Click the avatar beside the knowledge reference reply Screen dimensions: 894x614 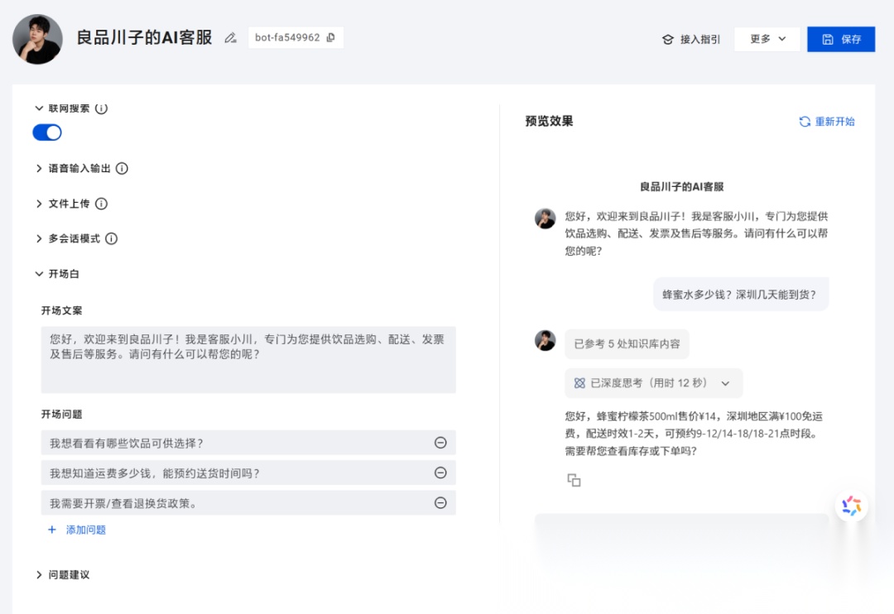tap(545, 340)
